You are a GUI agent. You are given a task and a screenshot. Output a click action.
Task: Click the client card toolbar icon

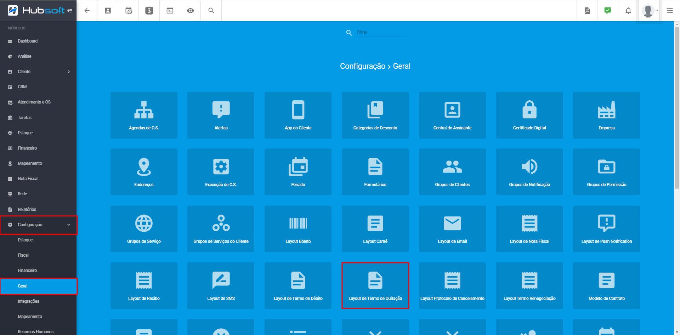pyautogui.click(x=108, y=11)
